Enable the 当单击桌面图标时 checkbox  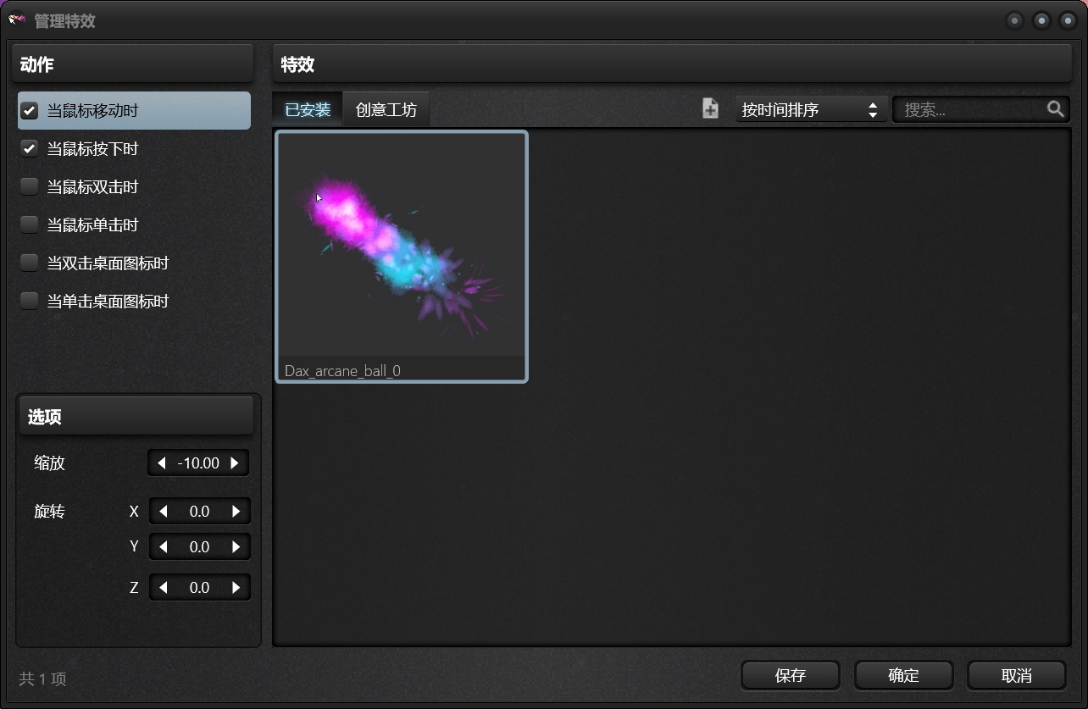point(28,301)
